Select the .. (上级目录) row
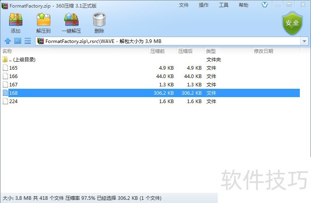Screen dimensions: 311x203 [151, 60]
